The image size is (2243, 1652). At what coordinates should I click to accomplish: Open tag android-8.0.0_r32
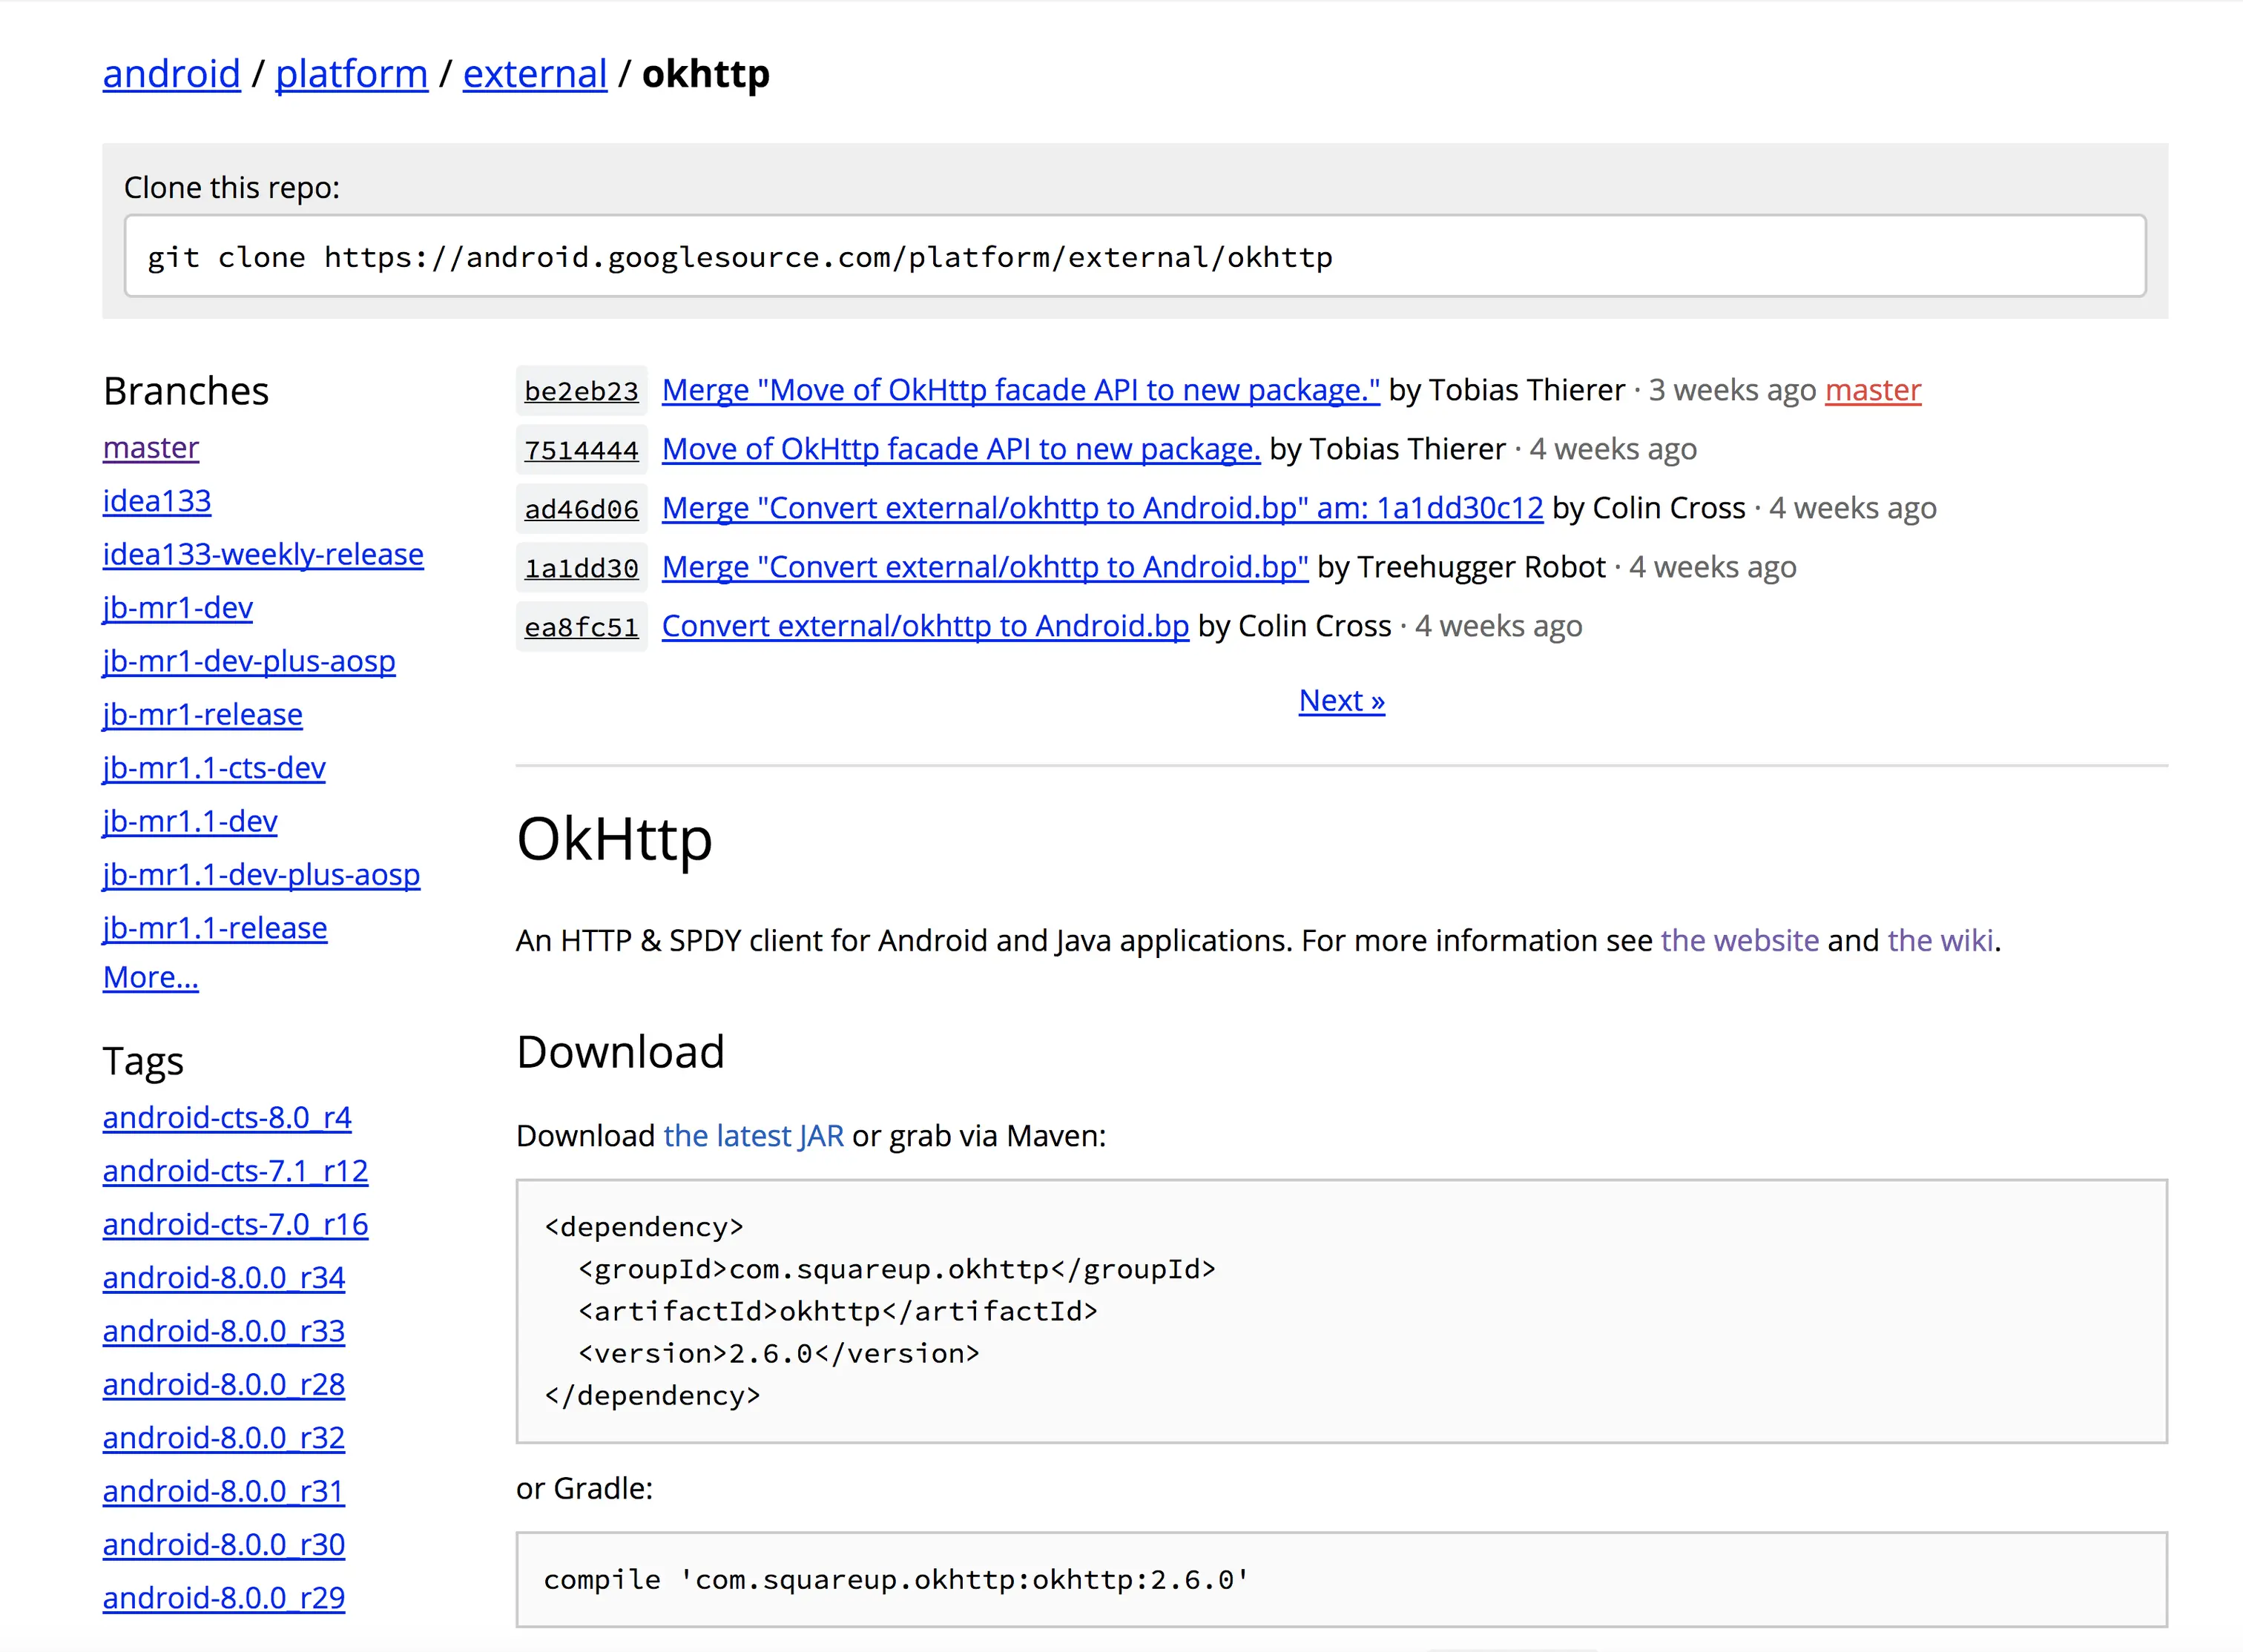coord(224,1437)
